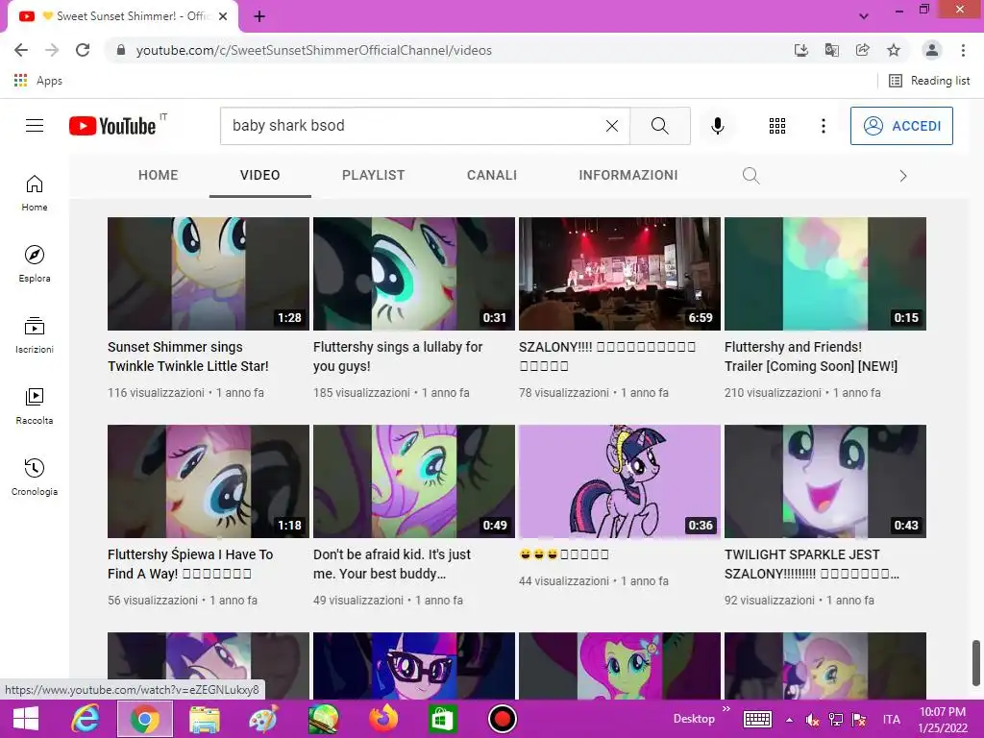Screen dimensions: 984x738
Task: Click the YouTube logo
Action: (x=113, y=126)
